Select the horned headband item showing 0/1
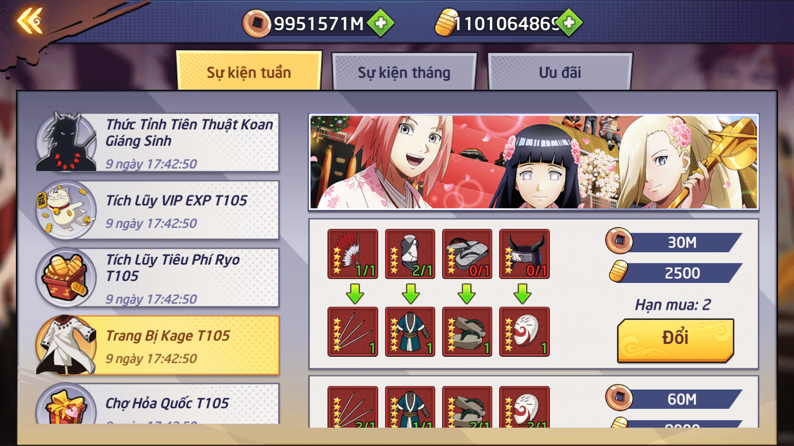This screenshot has height=446, width=794. [x=525, y=254]
